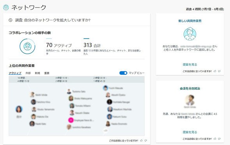This screenshot has width=230, height=145.
Task: Click your own avatar labeled 自分 in map
Action: (x=19, y=109)
